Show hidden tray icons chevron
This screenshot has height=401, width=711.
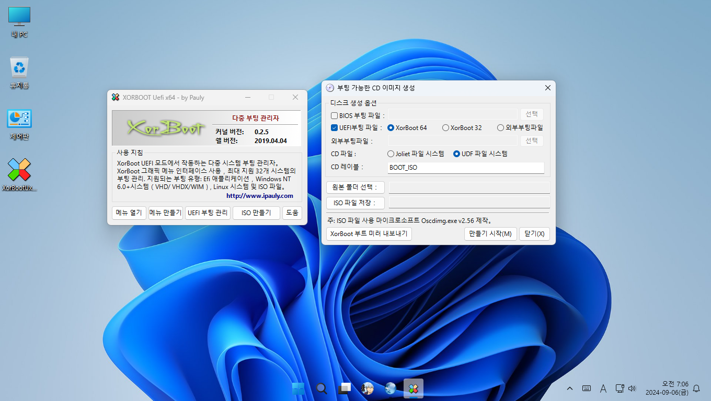click(570, 388)
